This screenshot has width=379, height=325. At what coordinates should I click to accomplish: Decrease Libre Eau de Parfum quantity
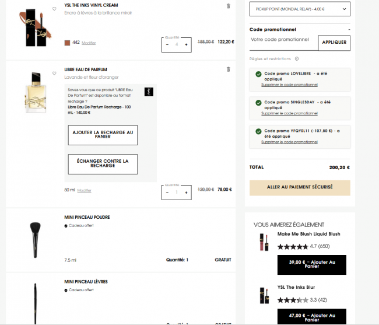coord(167,192)
